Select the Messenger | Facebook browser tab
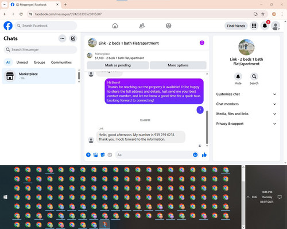Screen dimensions: 287x229 [34, 5]
